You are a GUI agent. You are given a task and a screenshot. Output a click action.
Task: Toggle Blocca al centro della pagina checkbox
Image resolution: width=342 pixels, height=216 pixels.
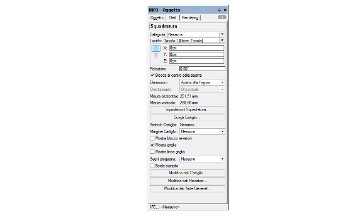tap(152, 75)
